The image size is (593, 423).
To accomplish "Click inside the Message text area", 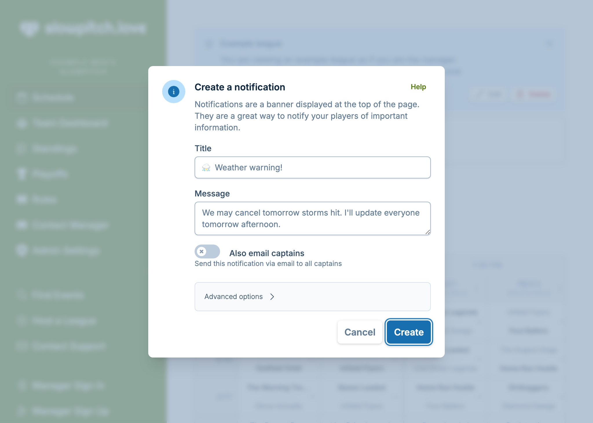I will [312, 218].
